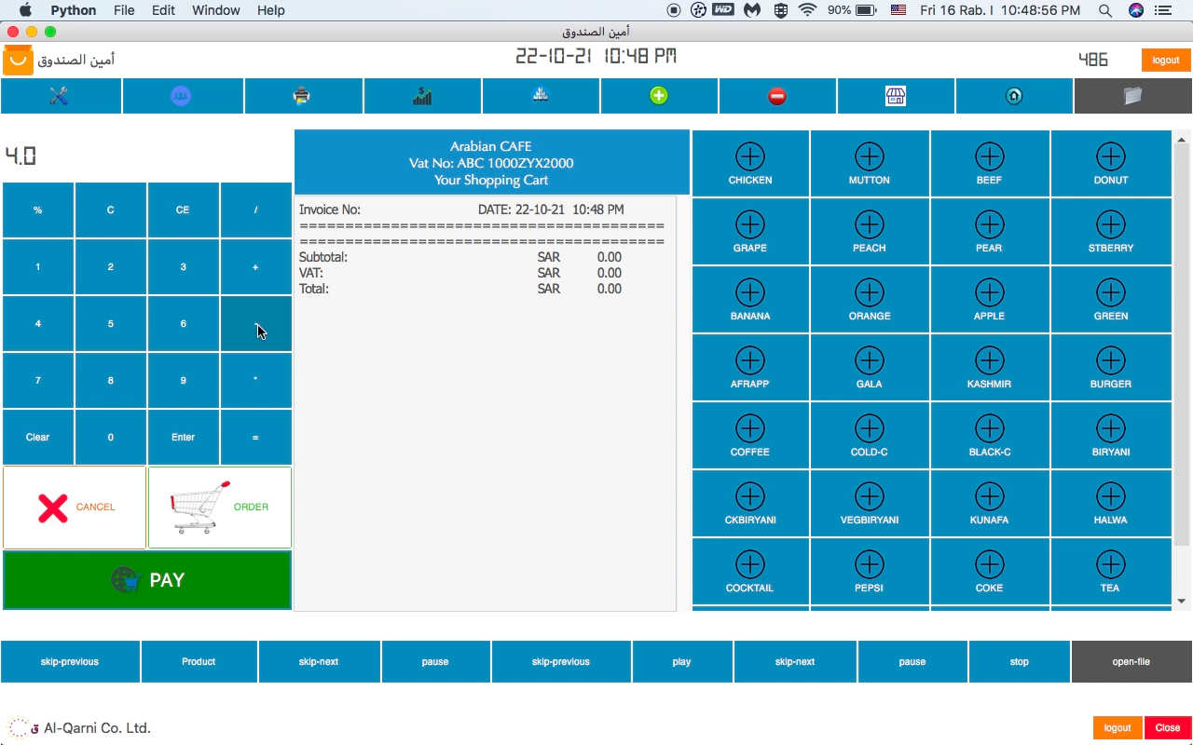Select the Print receipt icon
Viewport: 1193px width, 745px height.
pos(303,95)
